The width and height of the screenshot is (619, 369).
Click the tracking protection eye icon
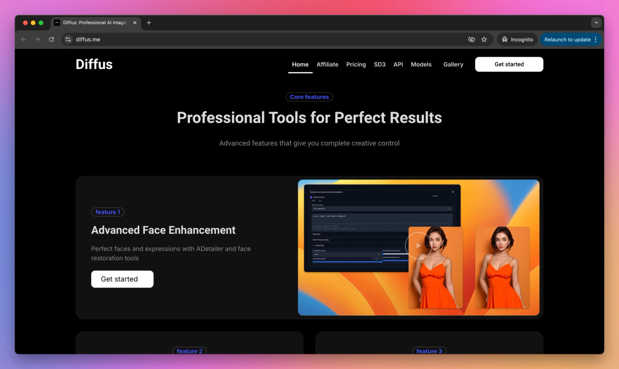coord(471,39)
